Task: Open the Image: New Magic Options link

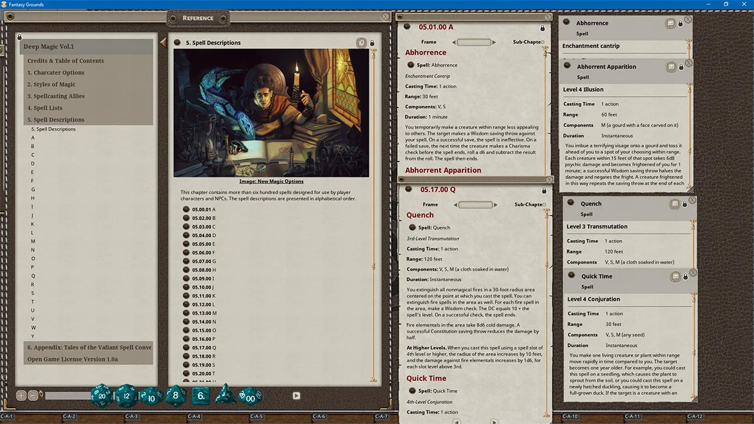Action: click(271, 181)
